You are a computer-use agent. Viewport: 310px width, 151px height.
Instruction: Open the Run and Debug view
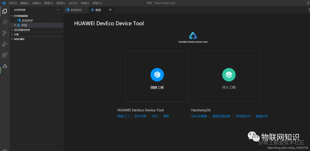[x=5, y=44]
